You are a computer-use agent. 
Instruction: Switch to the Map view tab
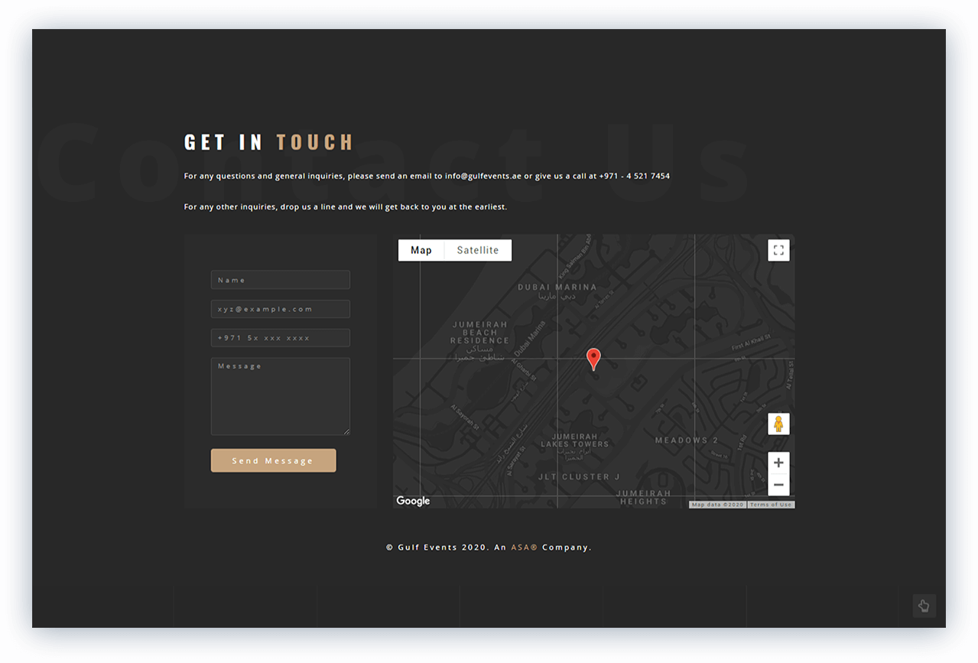point(421,250)
